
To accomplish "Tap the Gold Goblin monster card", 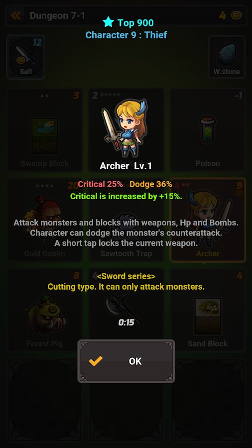I will click(45, 220).
